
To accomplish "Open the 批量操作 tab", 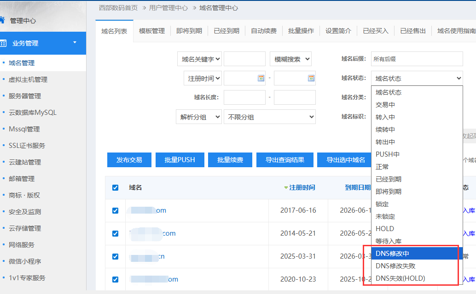I will (x=301, y=31).
